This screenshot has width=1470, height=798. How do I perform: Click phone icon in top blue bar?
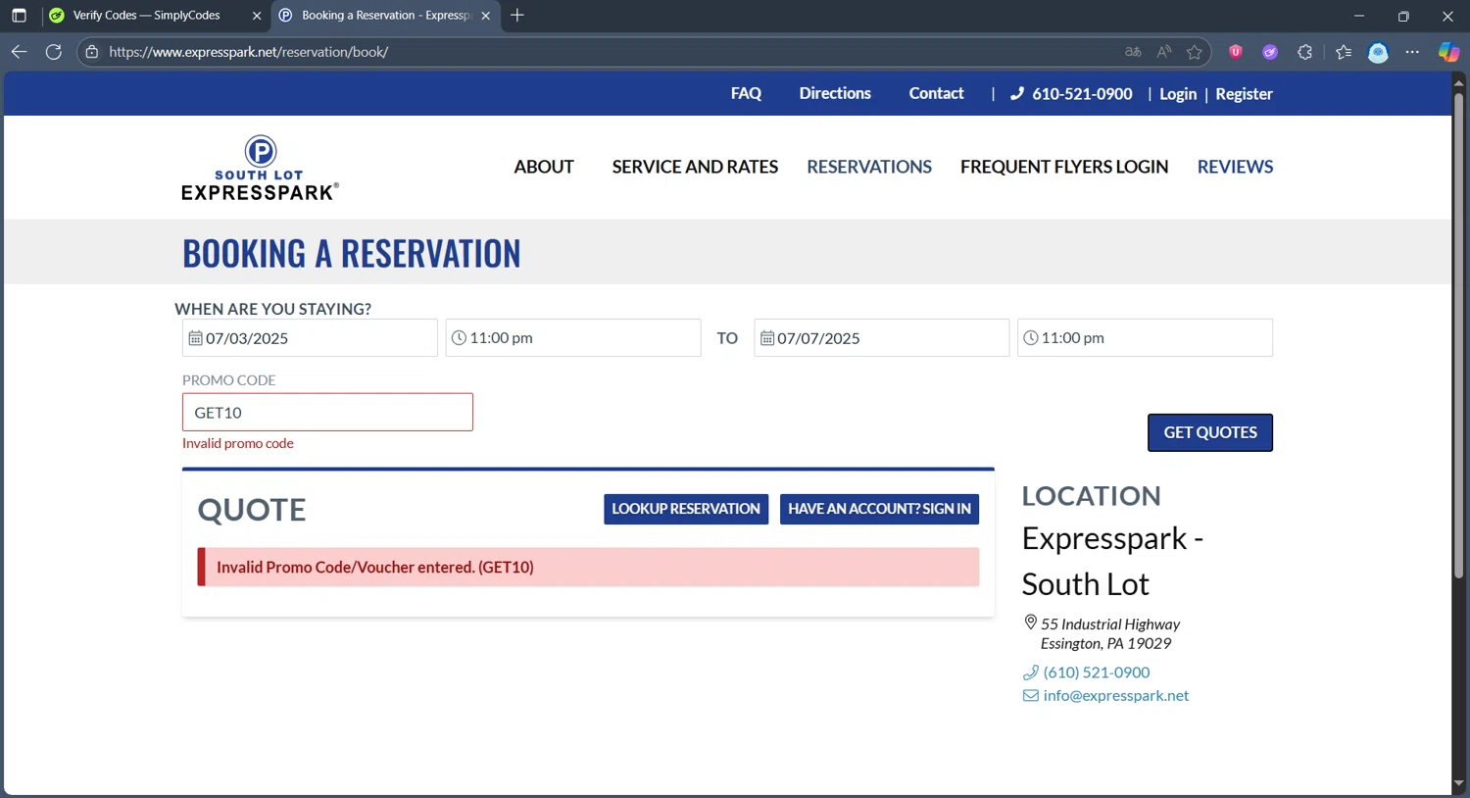(1017, 94)
